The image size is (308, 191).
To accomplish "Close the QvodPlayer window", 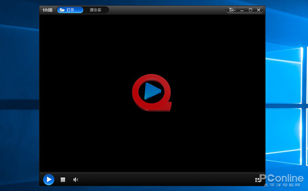I will point(259,10).
